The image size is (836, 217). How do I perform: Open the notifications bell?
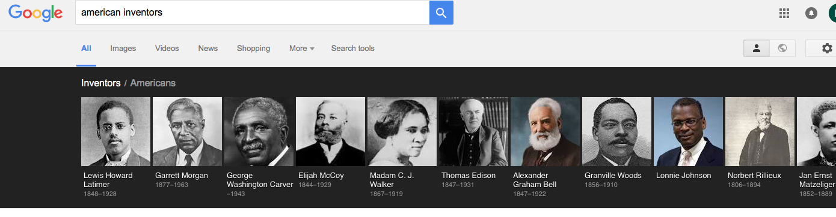[811, 13]
